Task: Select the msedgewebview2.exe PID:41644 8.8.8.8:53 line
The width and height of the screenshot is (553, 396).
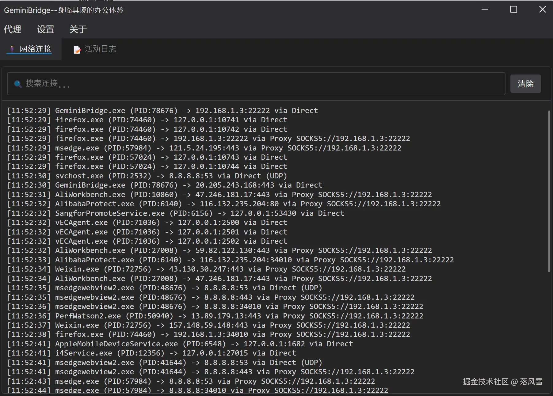Action: point(165,363)
